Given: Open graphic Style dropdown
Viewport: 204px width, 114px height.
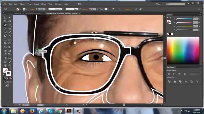Looking at the screenshot, I should coord(108,9).
